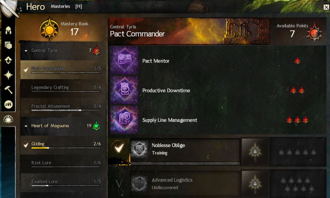
Task: Click the Productive Downtime mastery icon
Action: click(x=124, y=90)
